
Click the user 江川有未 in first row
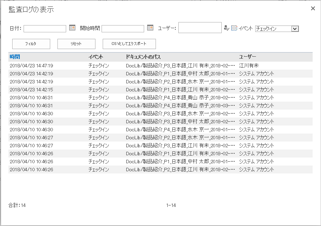pos(249,66)
